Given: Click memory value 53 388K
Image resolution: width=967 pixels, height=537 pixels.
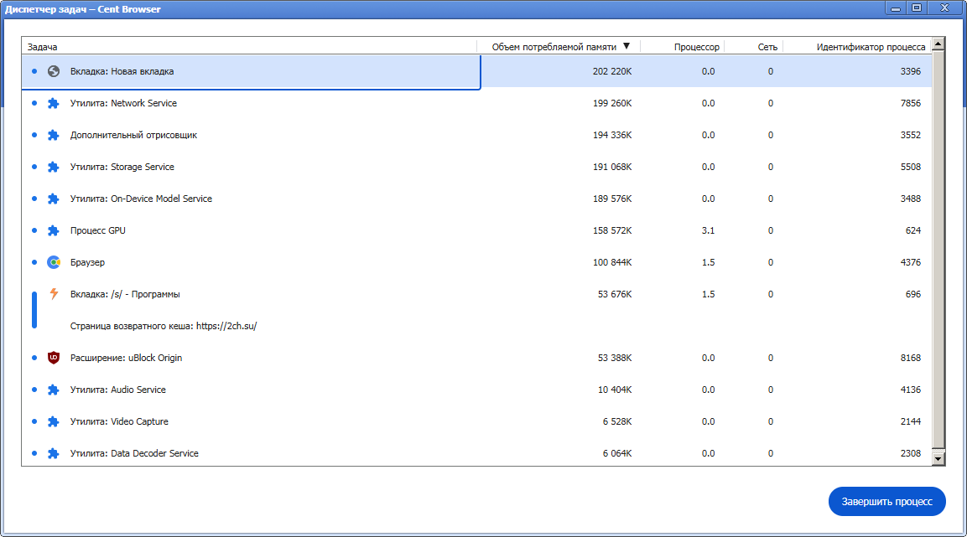Looking at the screenshot, I should coord(614,358).
